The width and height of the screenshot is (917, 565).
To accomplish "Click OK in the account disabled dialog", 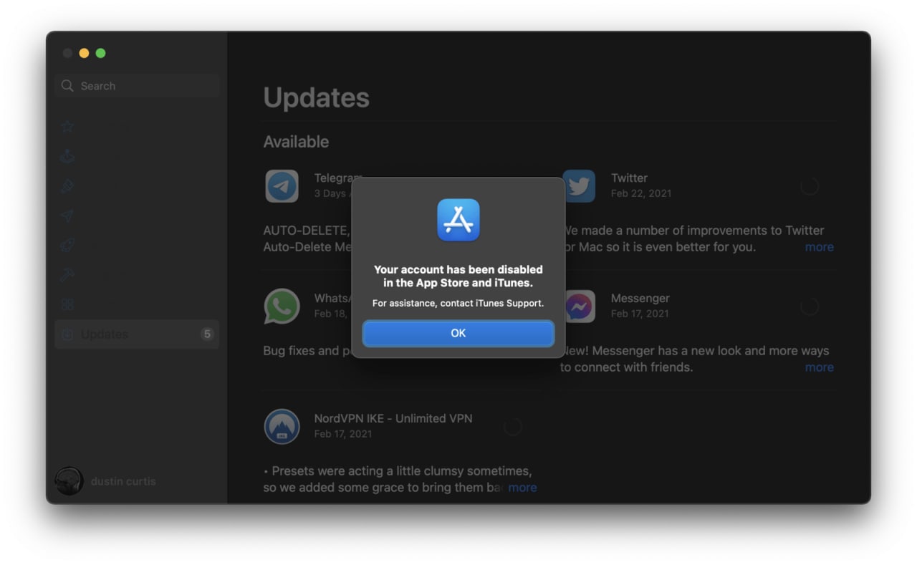I will pos(458,333).
